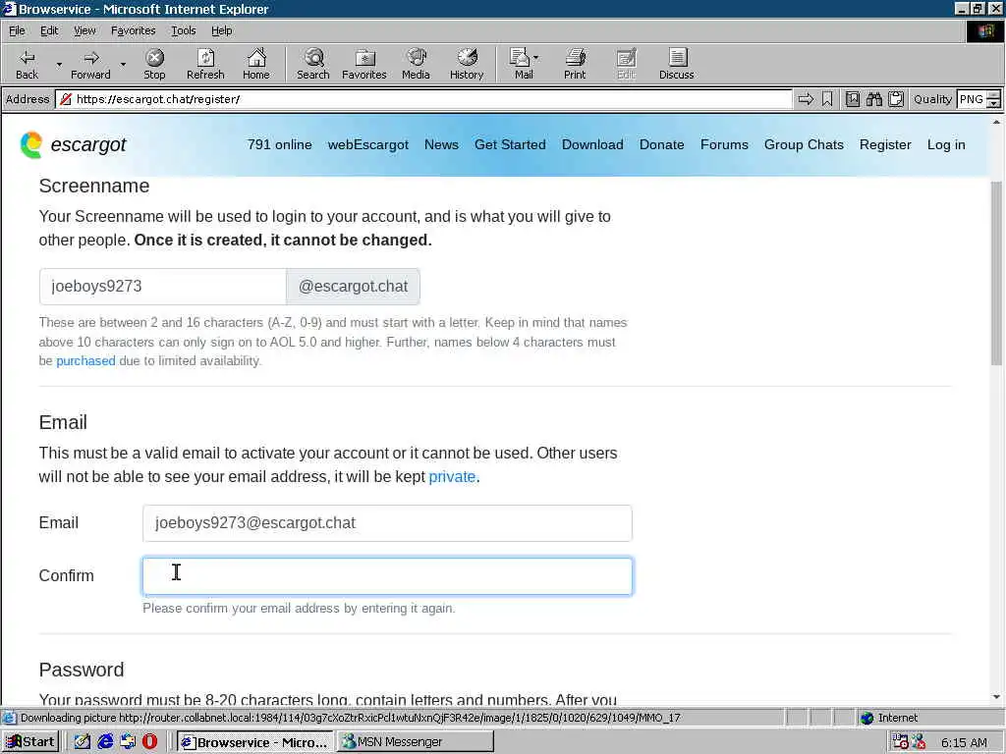Open the Forums nav link
This screenshot has width=1006, height=754.
click(x=724, y=145)
